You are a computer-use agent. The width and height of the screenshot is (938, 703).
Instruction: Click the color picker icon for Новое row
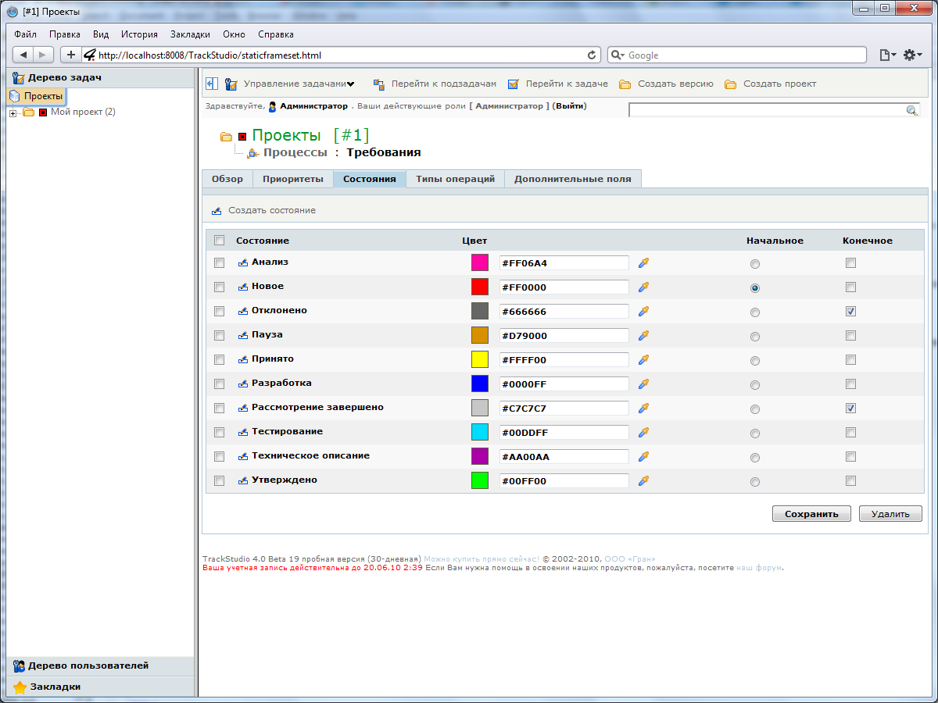click(643, 287)
